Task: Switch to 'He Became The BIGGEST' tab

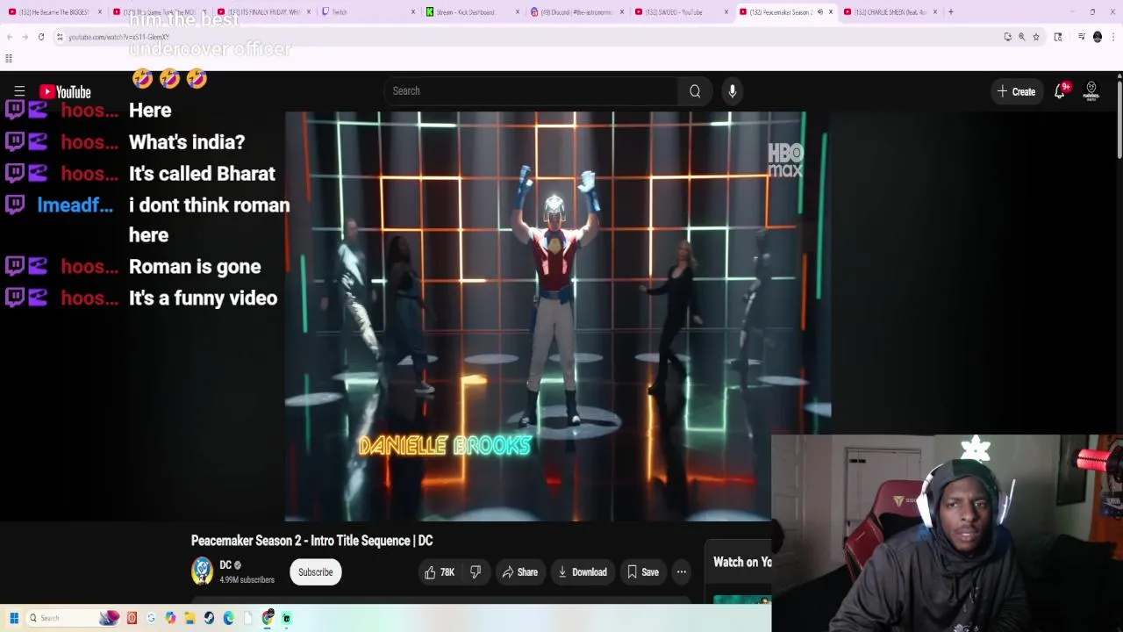Action: point(54,12)
